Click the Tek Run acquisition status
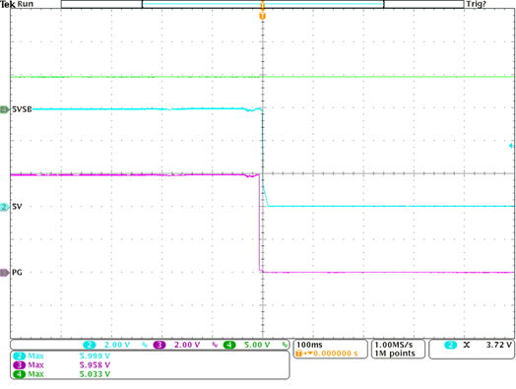The height and width of the screenshot is (389, 516). click(17, 4)
